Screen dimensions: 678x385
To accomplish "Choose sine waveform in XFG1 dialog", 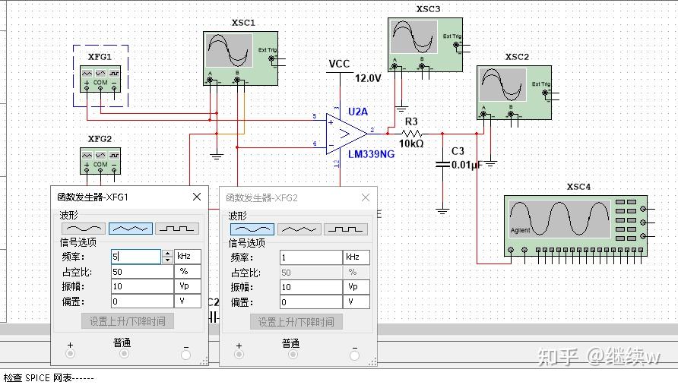I will tap(84, 229).
